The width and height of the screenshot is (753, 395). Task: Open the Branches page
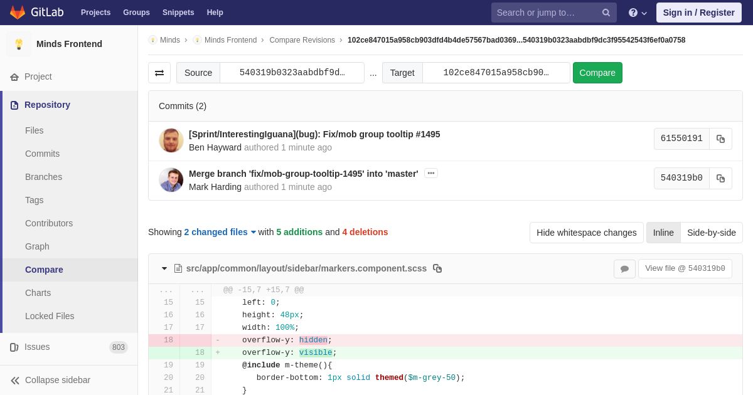(x=44, y=177)
